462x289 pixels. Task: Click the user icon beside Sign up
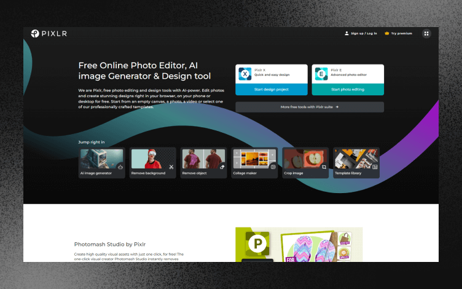[x=346, y=33]
